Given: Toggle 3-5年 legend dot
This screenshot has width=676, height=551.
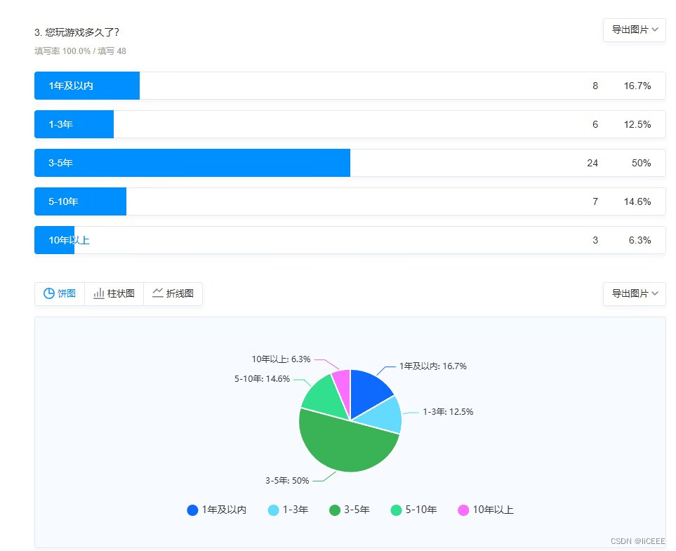Looking at the screenshot, I should [335, 510].
